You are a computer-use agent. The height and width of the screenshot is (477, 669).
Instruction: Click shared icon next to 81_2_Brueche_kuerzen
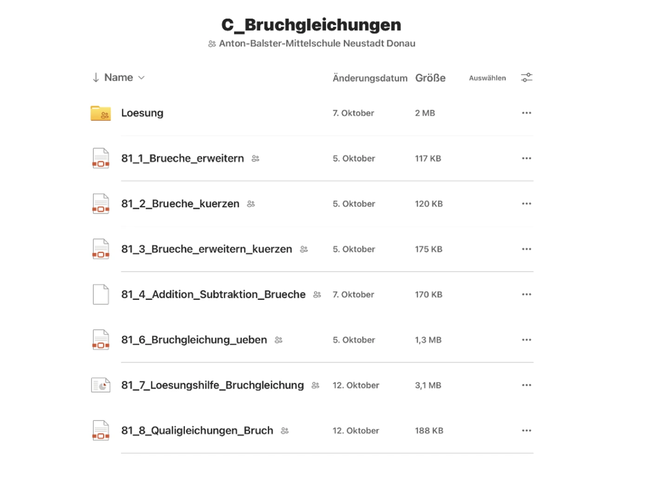(251, 204)
